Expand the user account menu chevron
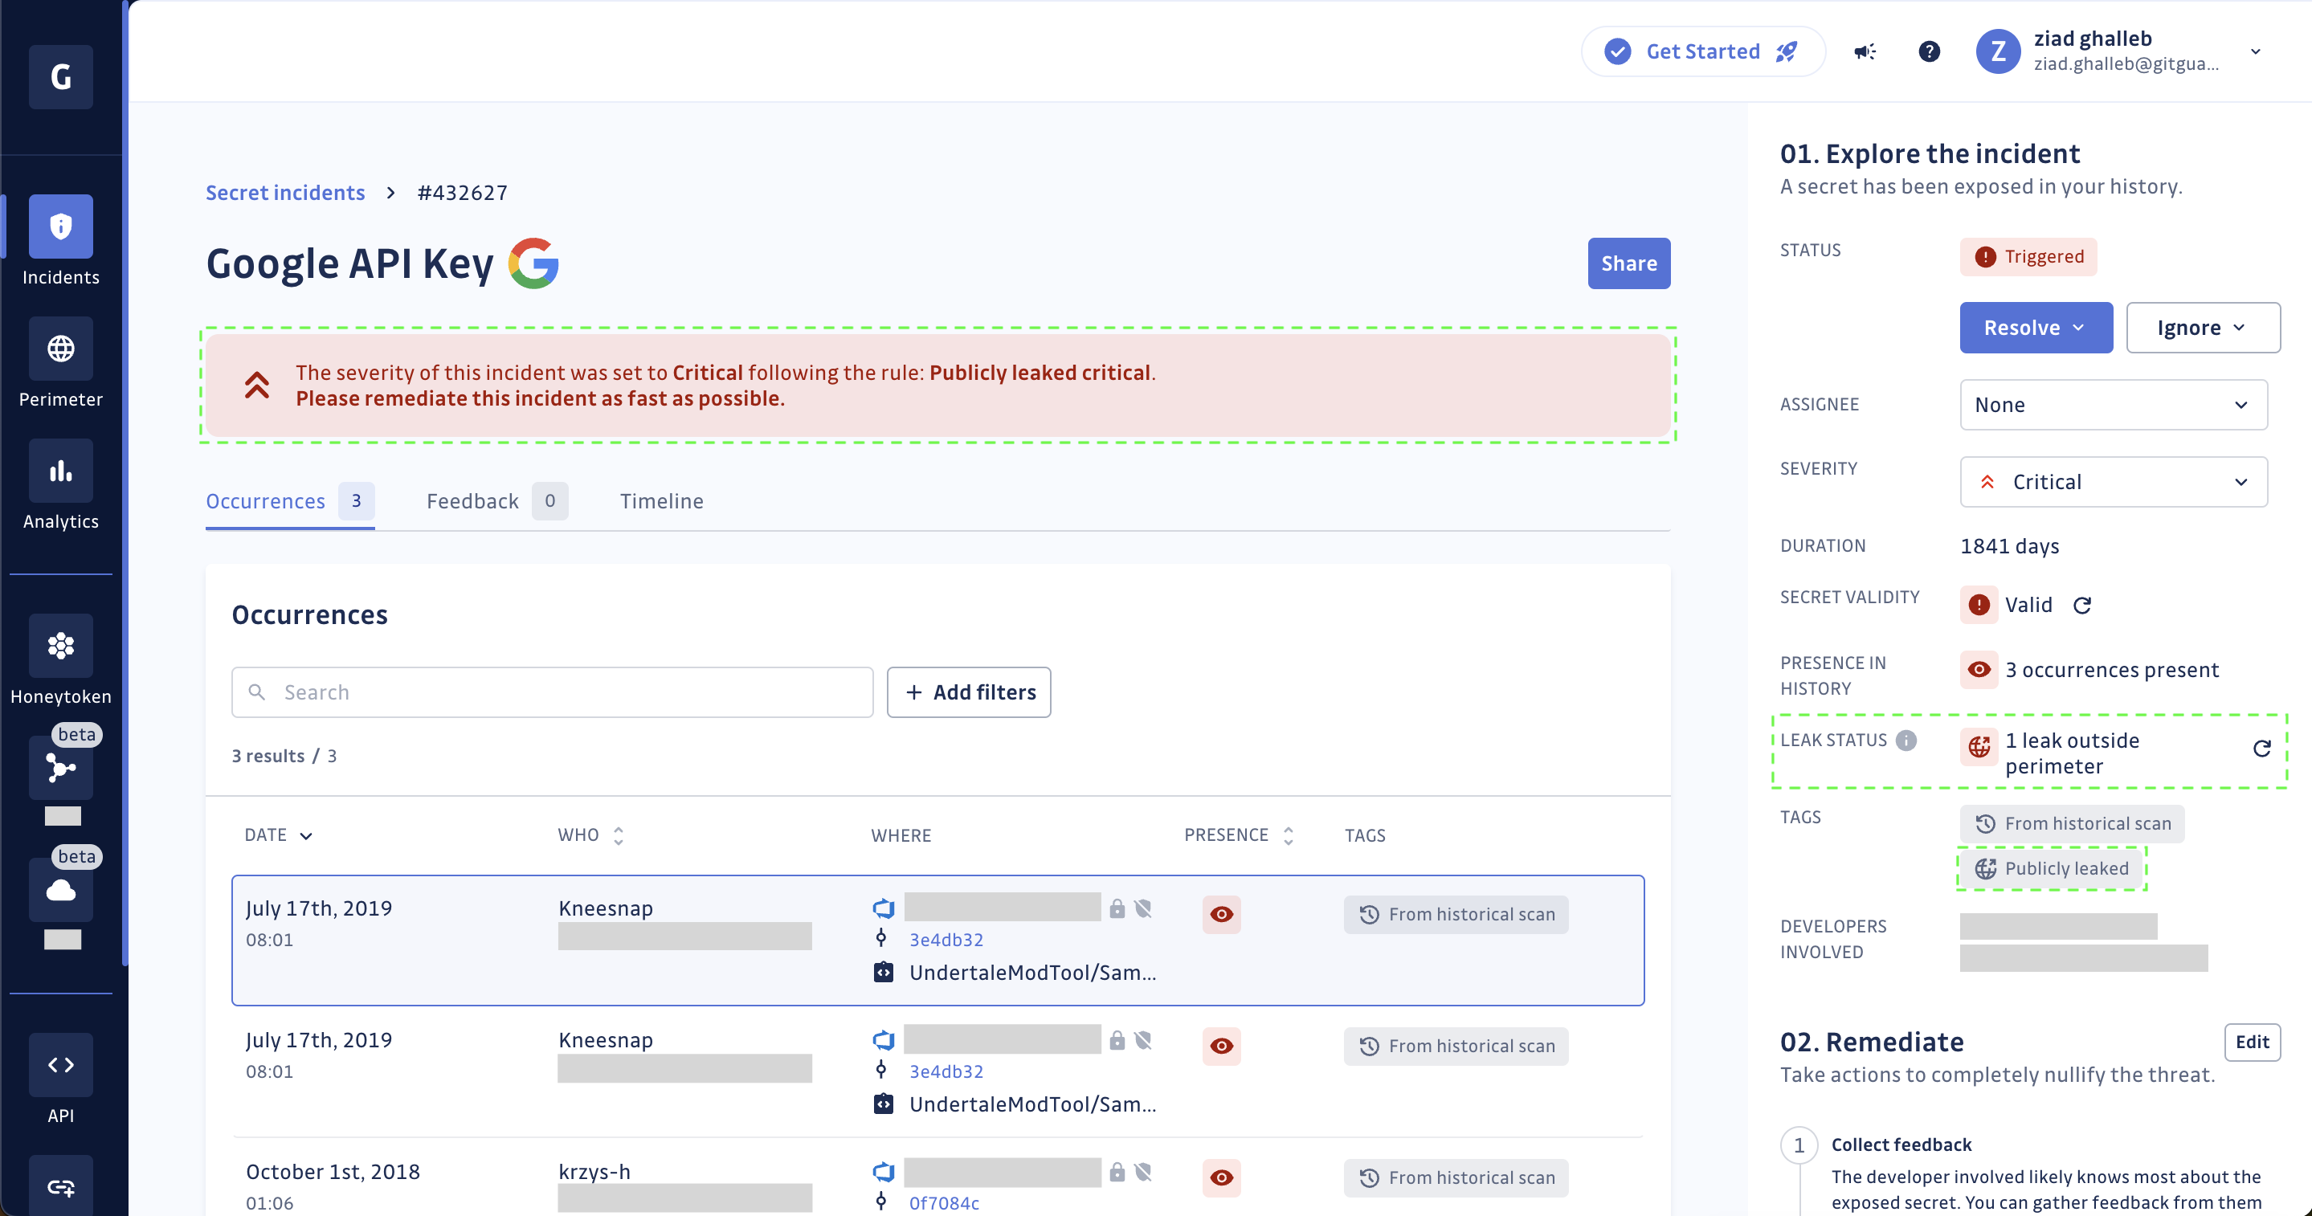2312x1216 pixels. (2256, 52)
